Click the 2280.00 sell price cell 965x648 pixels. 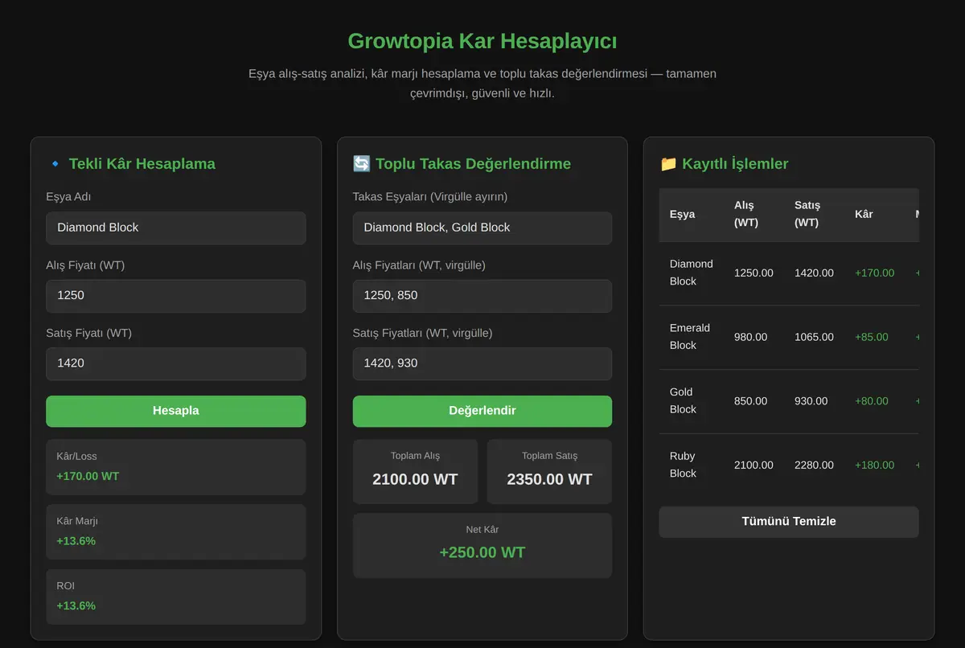pyautogui.click(x=814, y=465)
